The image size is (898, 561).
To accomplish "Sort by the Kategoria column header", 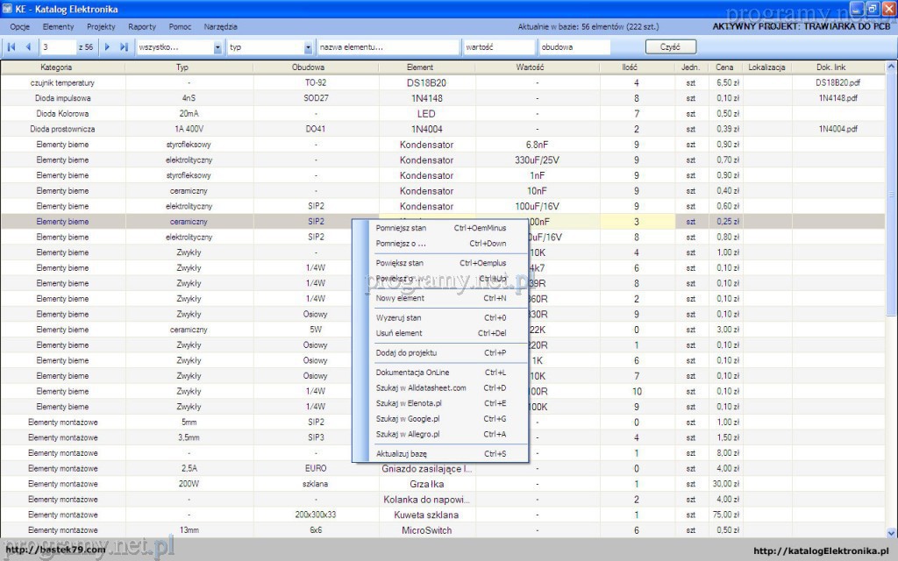I will (x=56, y=67).
